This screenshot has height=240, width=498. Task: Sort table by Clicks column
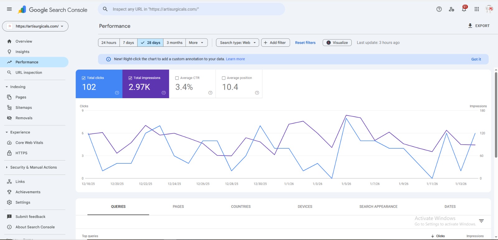point(438,236)
